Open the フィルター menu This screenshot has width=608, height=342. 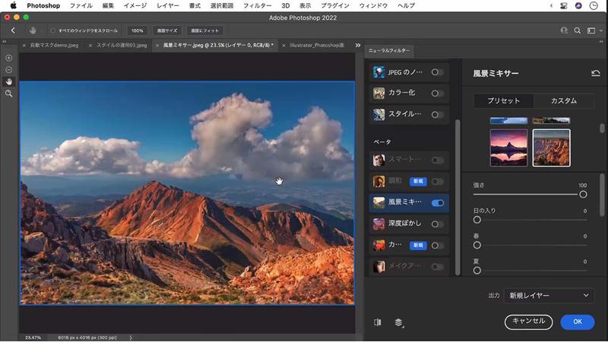(257, 5)
